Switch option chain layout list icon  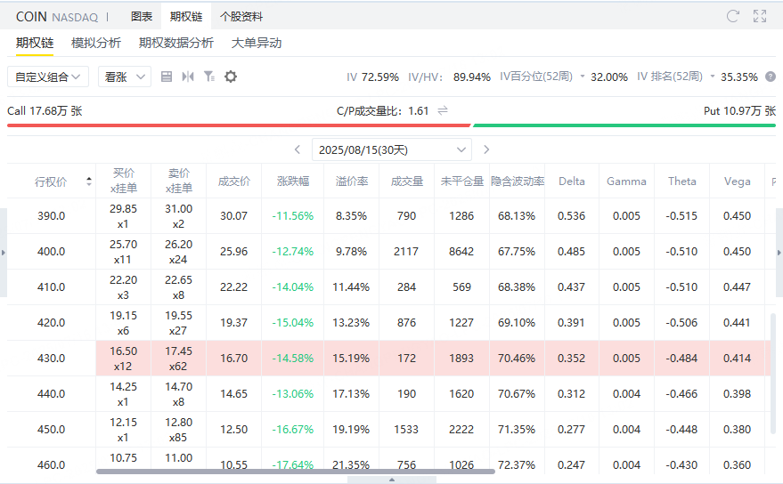click(167, 77)
